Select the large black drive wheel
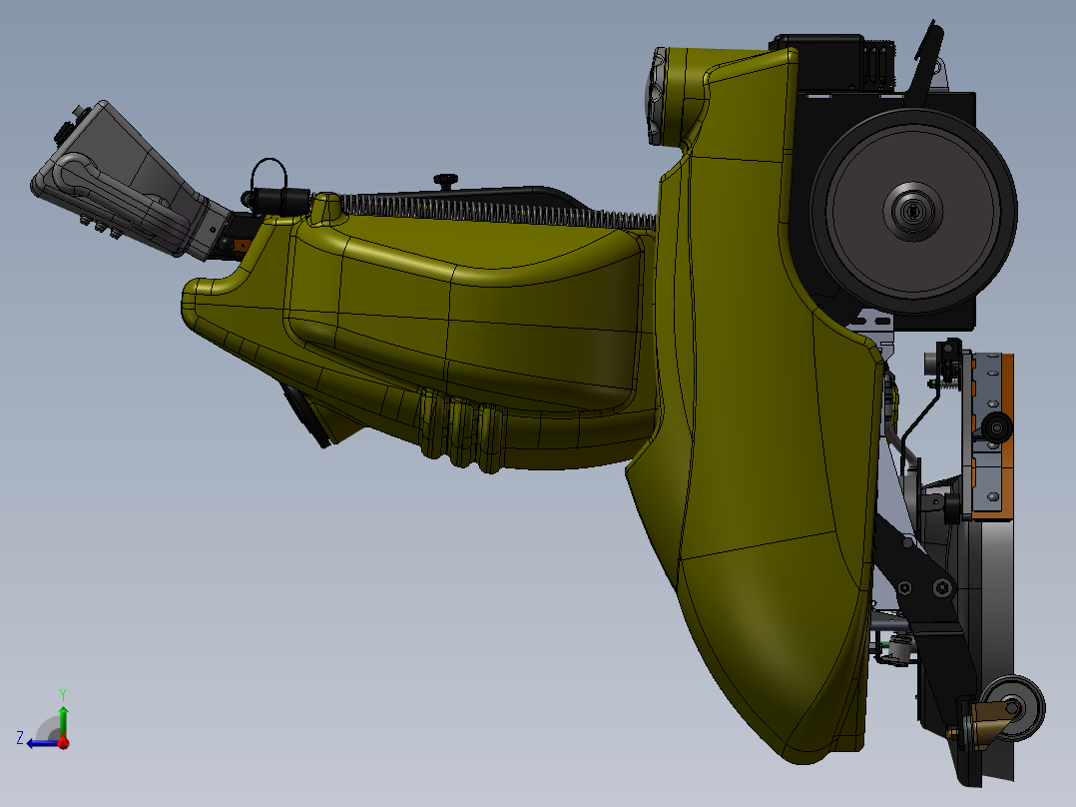 click(x=913, y=211)
